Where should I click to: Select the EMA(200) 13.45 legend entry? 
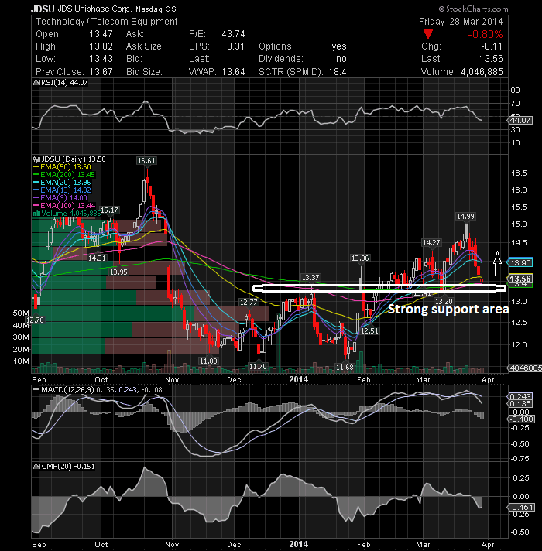pyautogui.click(x=64, y=175)
